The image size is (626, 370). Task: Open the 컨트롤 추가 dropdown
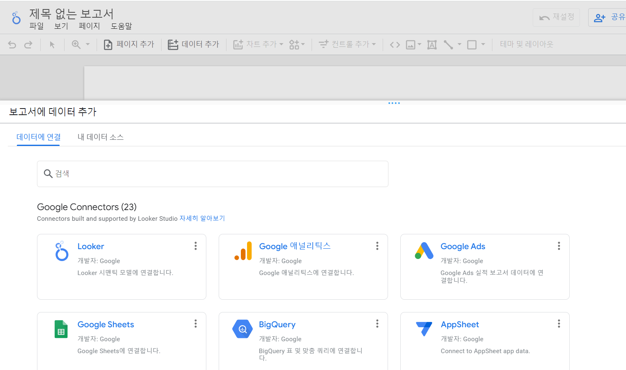(347, 44)
